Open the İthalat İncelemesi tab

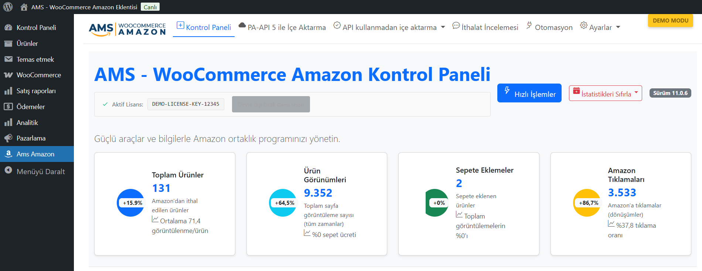pyautogui.click(x=485, y=27)
